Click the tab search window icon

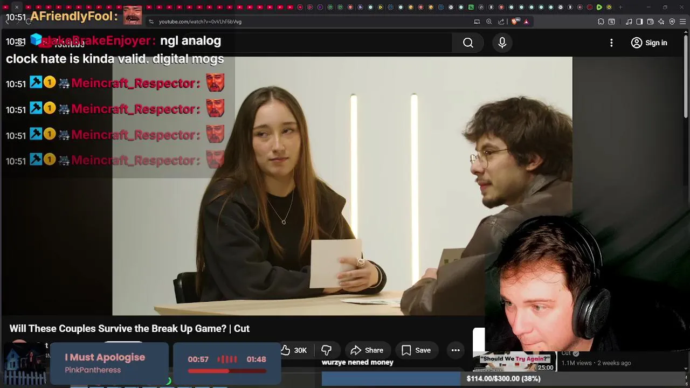pos(612,22)
